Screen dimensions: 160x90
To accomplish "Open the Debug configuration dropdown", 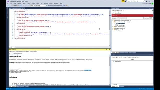I will 32,6.
